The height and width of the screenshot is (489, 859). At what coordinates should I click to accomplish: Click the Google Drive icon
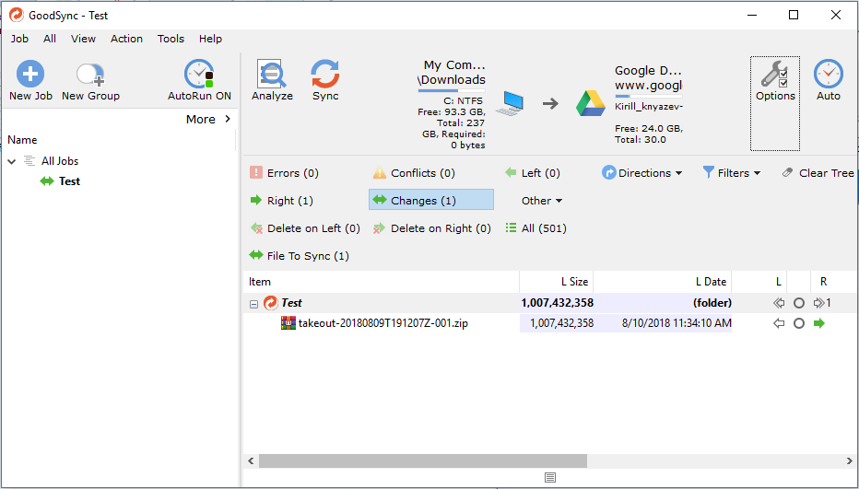pos(591,103)
